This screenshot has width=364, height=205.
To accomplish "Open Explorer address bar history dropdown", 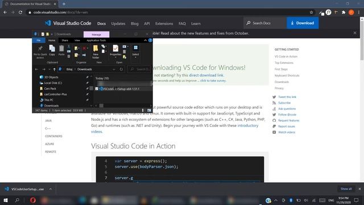I will [x=114, y=69].
